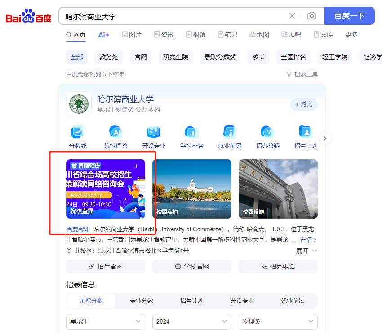
Task: Open the 物理类 subject type dropdown
Action: (278, 321)
